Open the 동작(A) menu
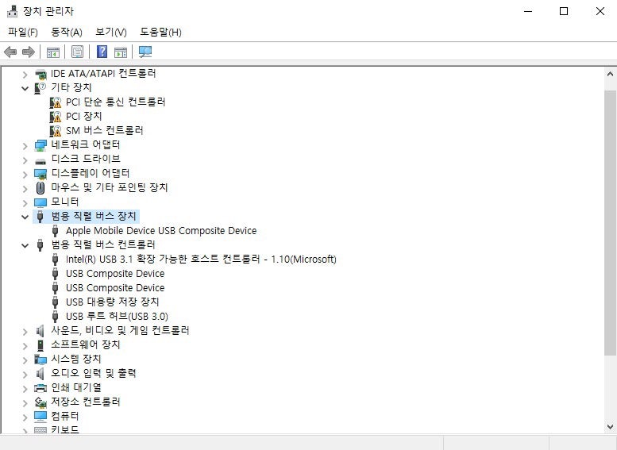Image resolution: width=617 pixels, height=450 pixels. (x=67, y=32)
